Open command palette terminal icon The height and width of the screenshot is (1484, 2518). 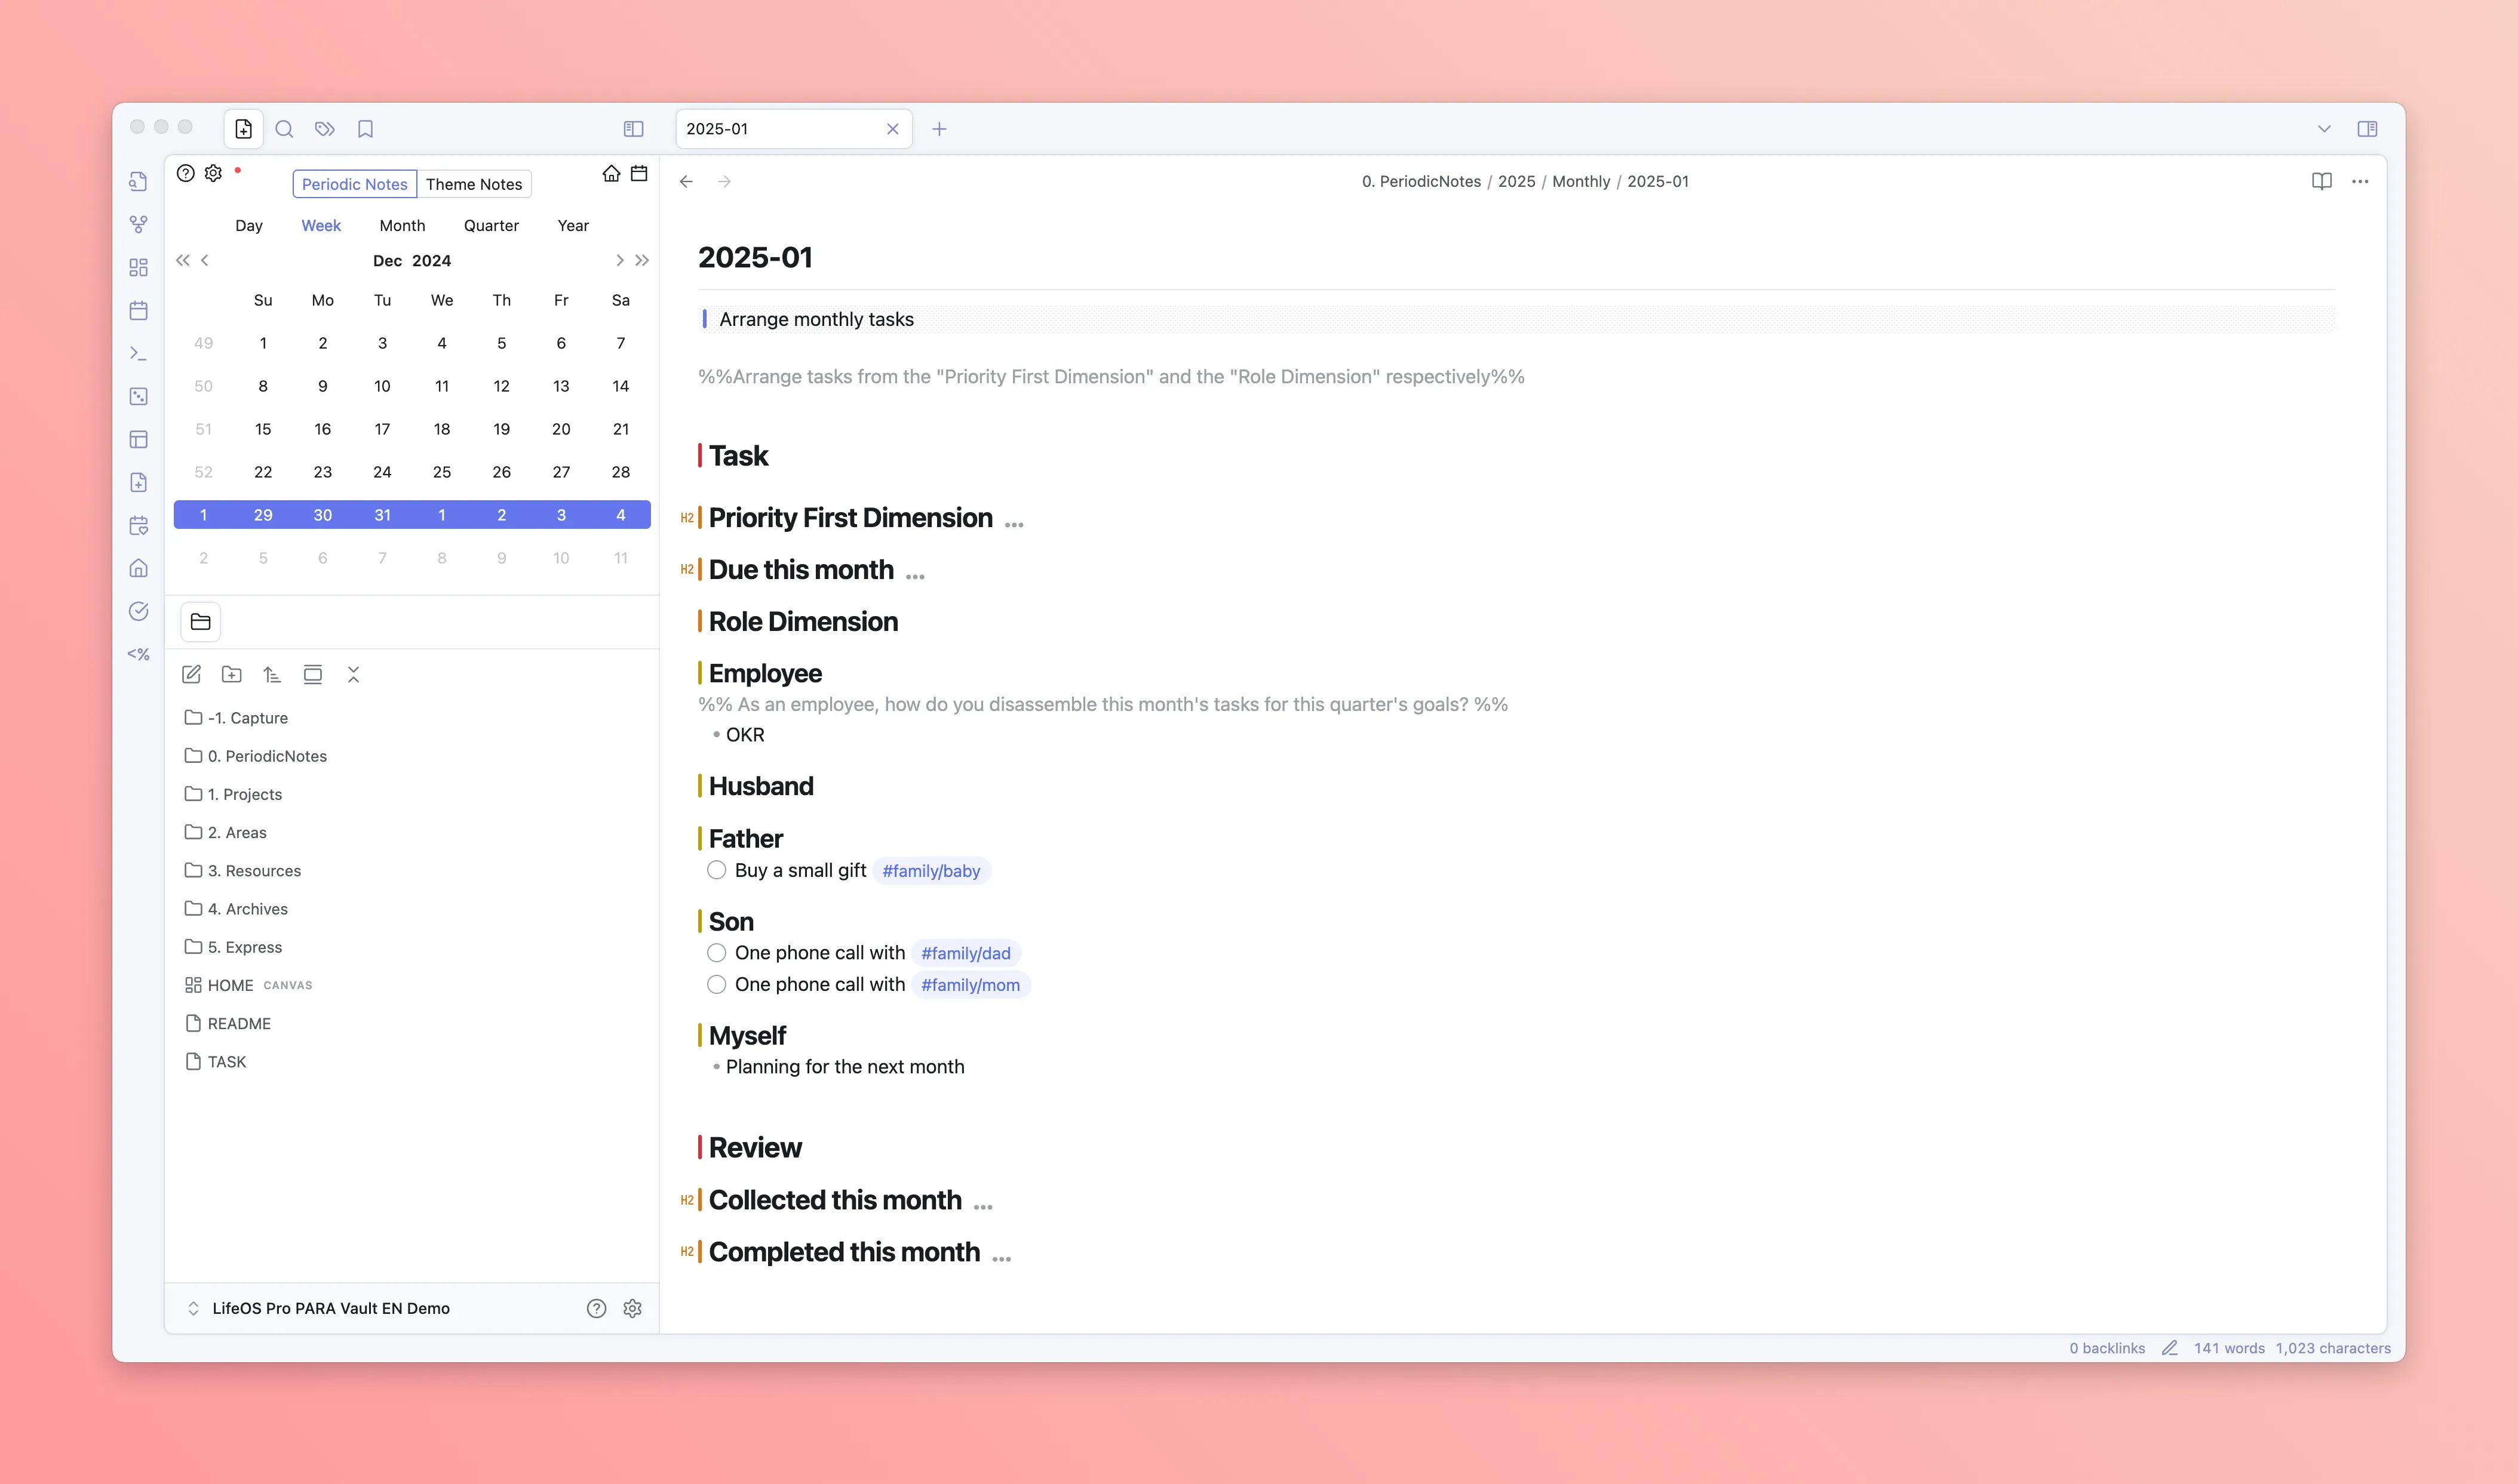[139, 354]
